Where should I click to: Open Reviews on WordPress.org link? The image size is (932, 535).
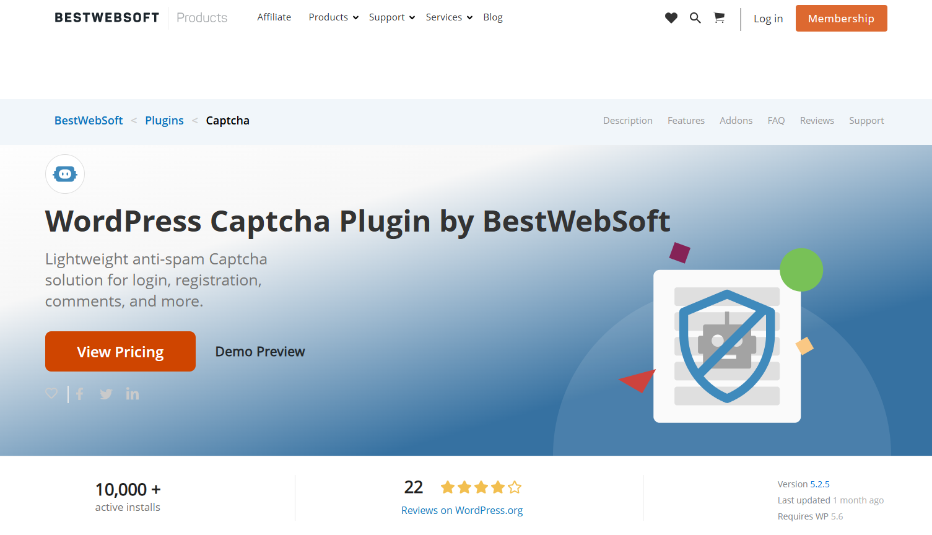(462, 510)
